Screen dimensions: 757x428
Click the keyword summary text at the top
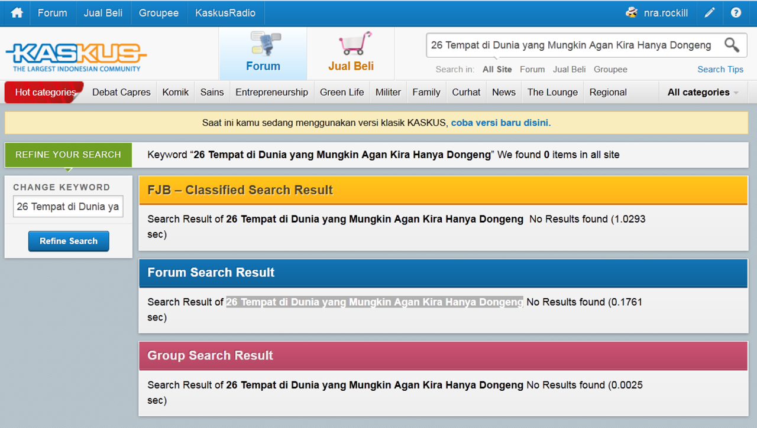click(x=383, y=155)
